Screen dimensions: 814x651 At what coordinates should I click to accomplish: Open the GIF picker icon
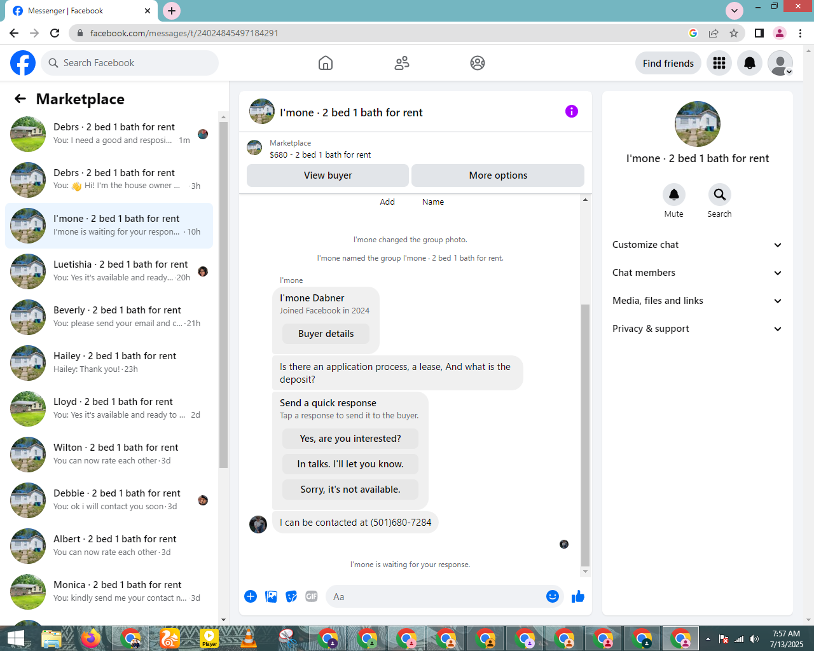(312, 596)
